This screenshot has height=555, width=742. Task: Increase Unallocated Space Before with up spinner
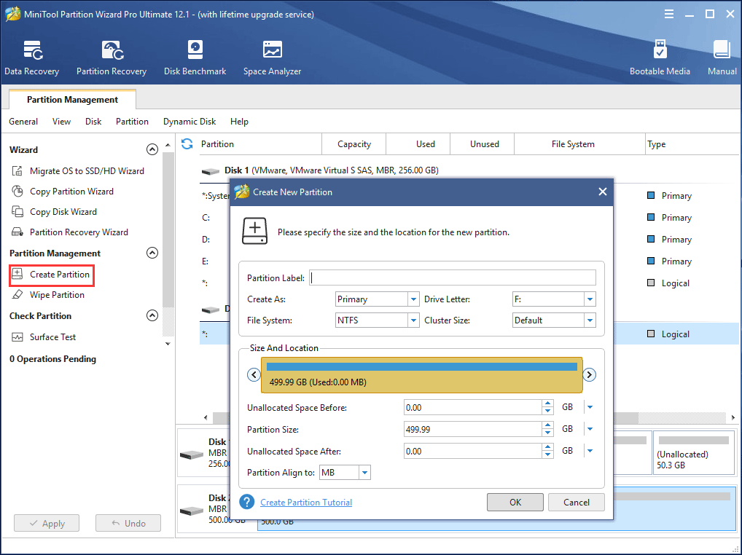[x=547, y=404]
